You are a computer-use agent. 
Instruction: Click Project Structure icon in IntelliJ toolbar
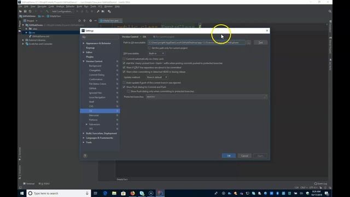(103, 11)
